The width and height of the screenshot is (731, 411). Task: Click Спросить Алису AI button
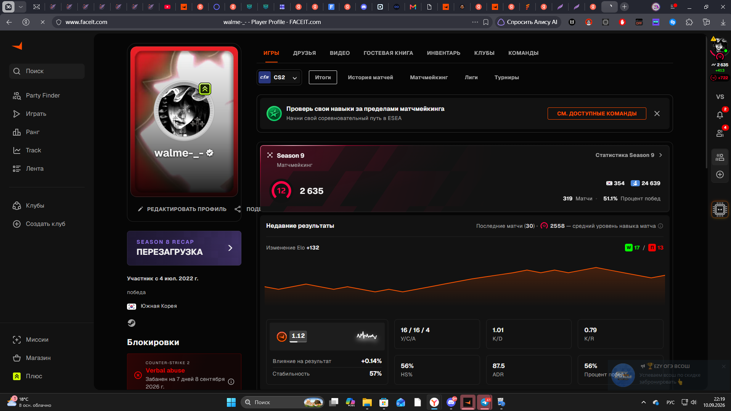tap(528, 22)
